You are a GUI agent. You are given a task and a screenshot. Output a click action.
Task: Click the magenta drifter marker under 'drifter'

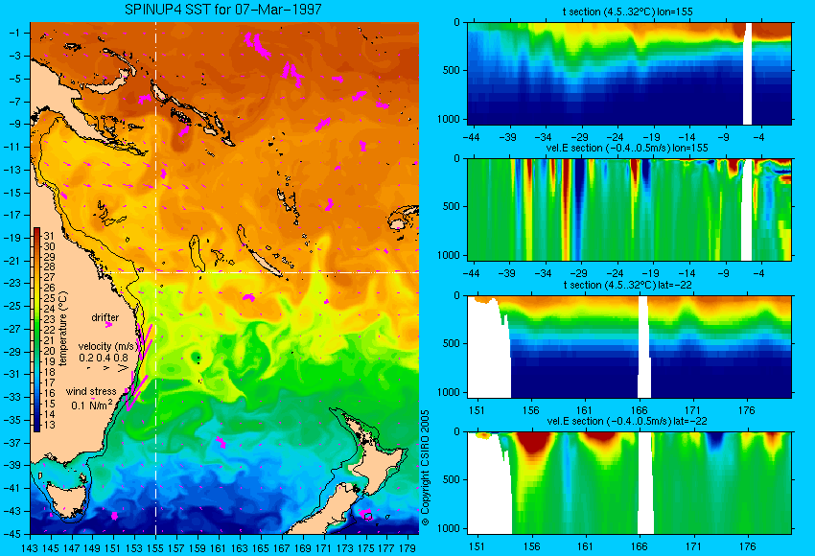(x=108, y=325)
